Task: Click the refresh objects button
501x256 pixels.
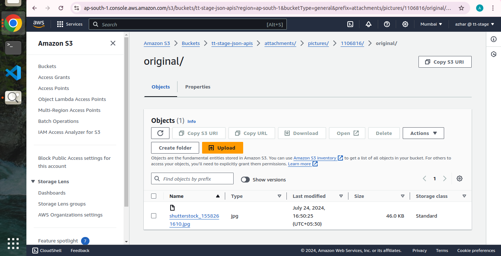Action: 160,133
